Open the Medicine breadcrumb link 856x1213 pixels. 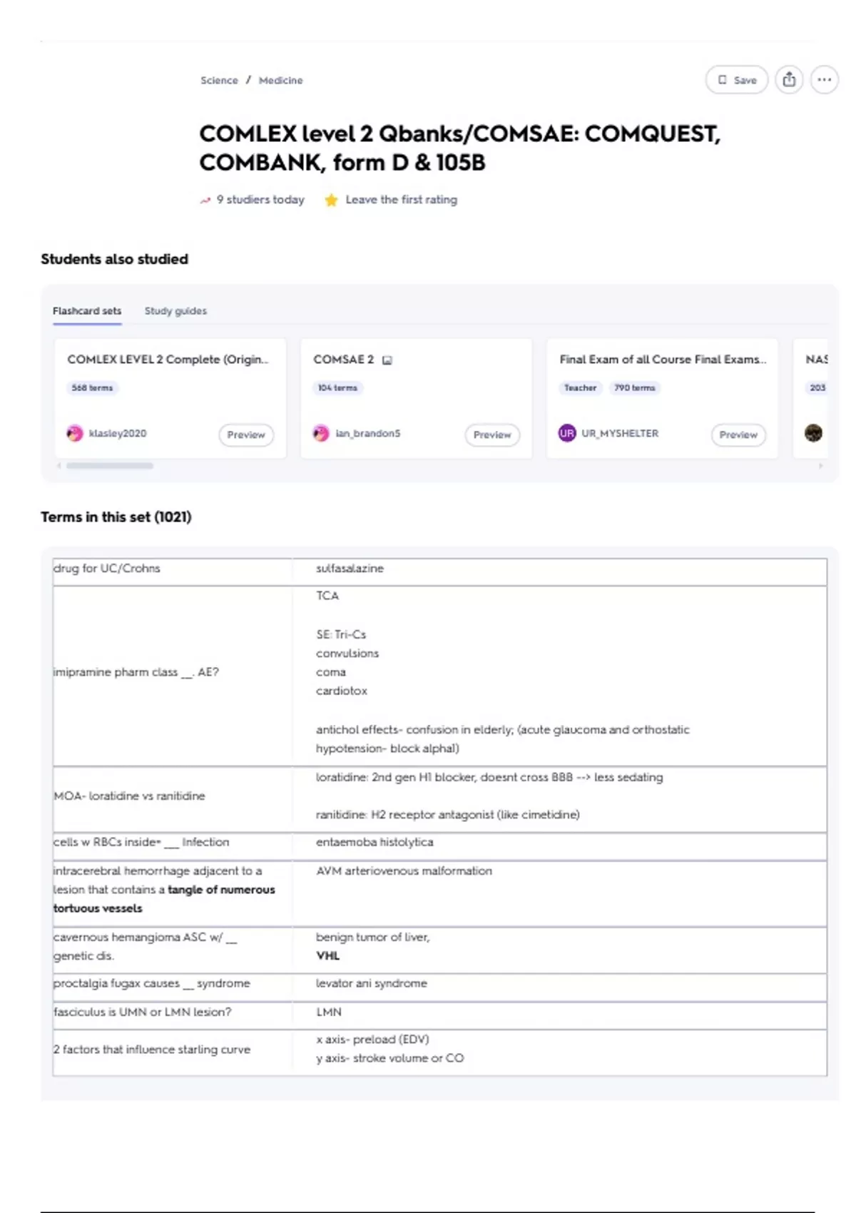(280, 81)
